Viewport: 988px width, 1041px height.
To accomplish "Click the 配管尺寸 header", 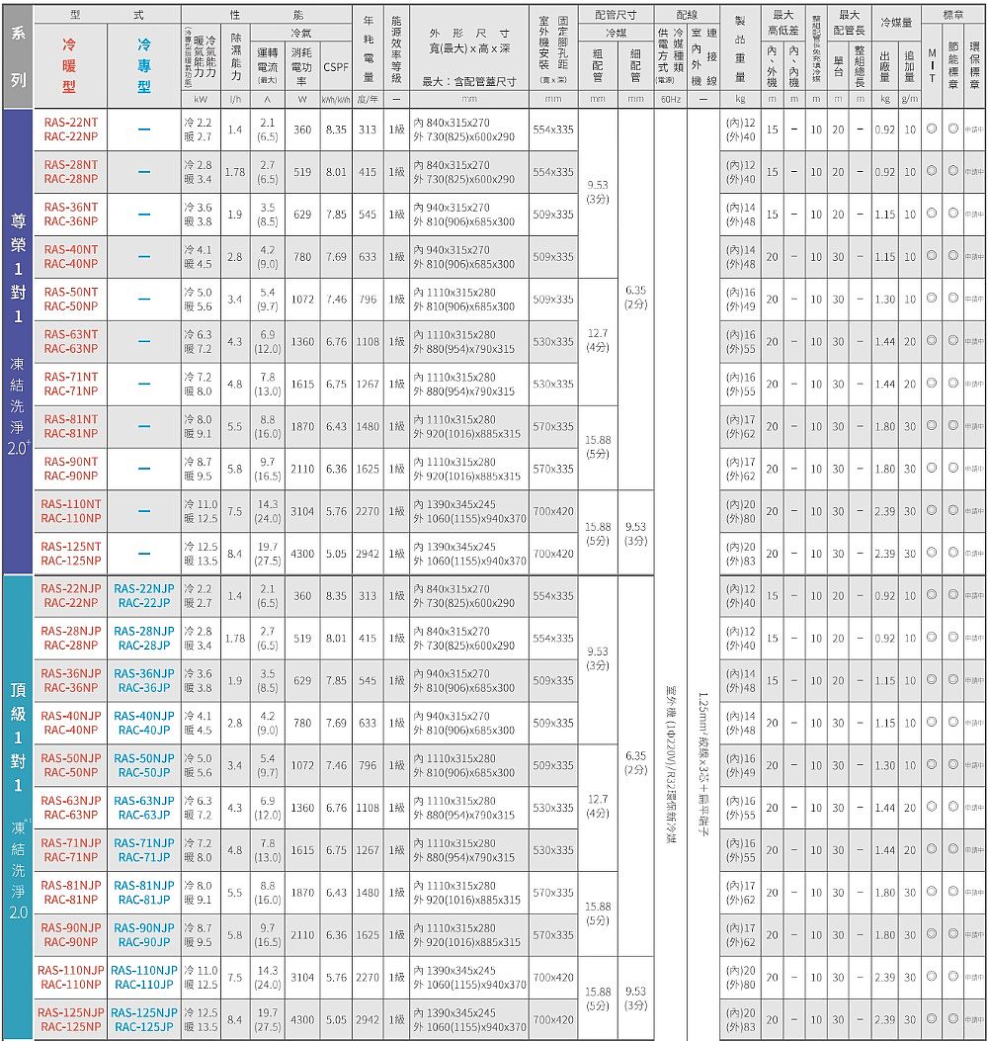I will 616,15.
